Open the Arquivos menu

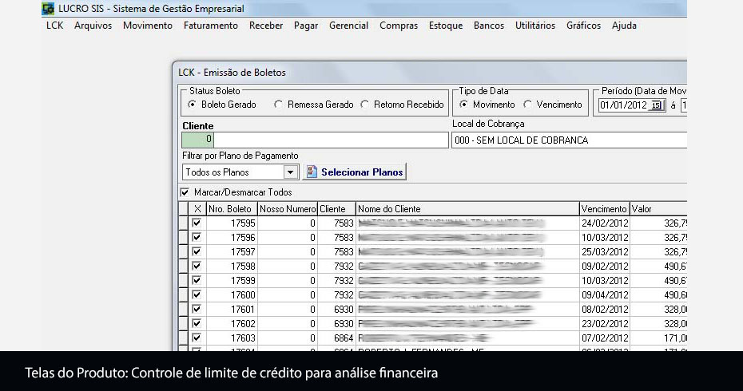pos(93,26)
